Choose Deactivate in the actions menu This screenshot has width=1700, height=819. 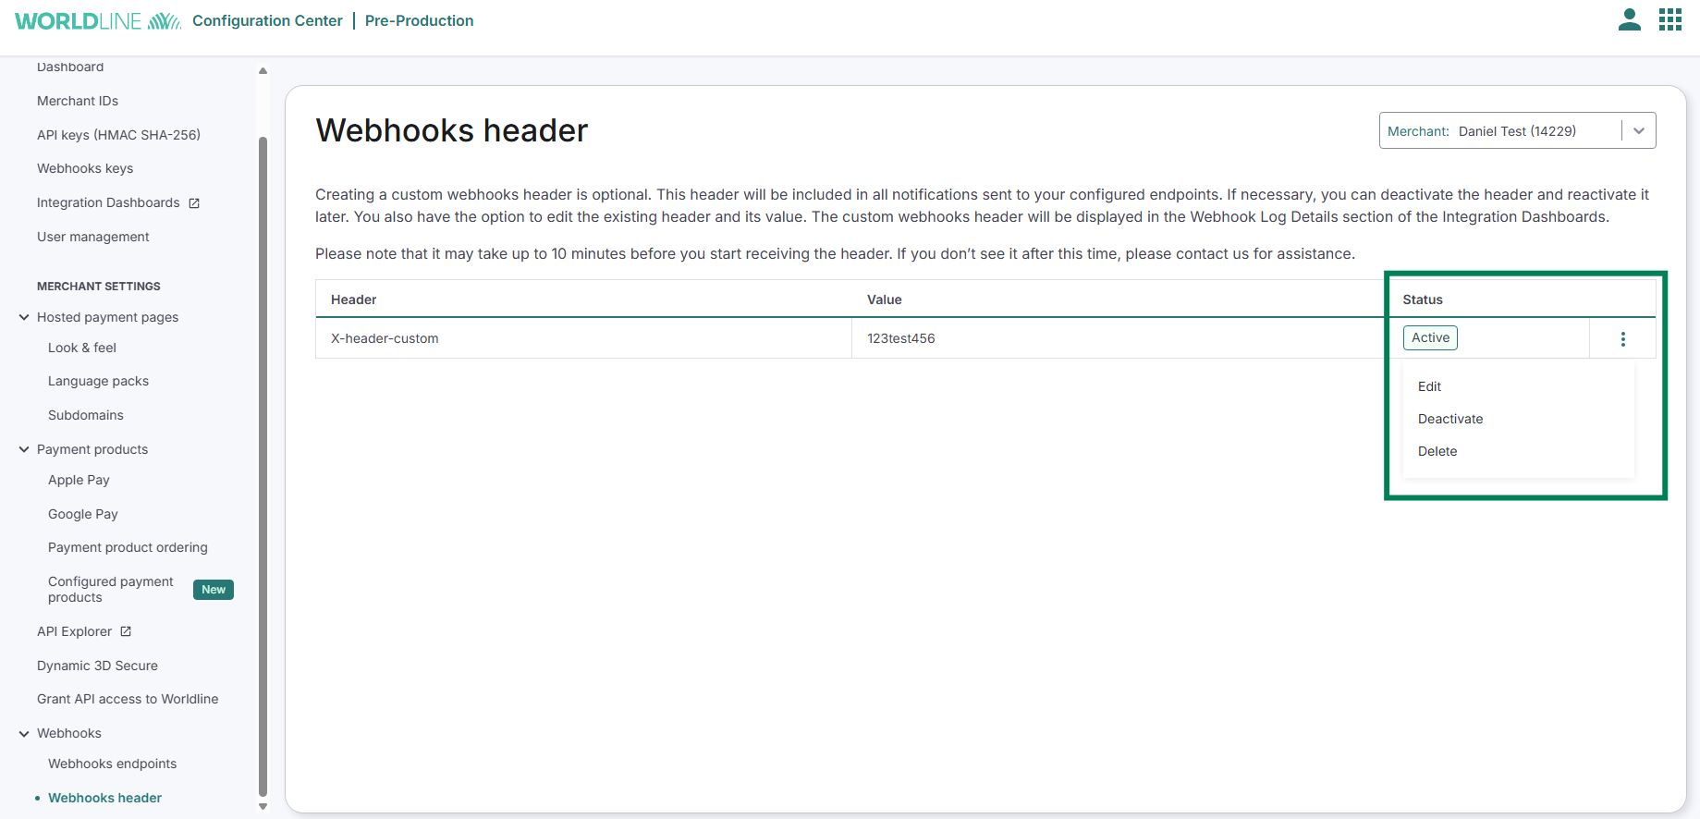point(1450,419)
